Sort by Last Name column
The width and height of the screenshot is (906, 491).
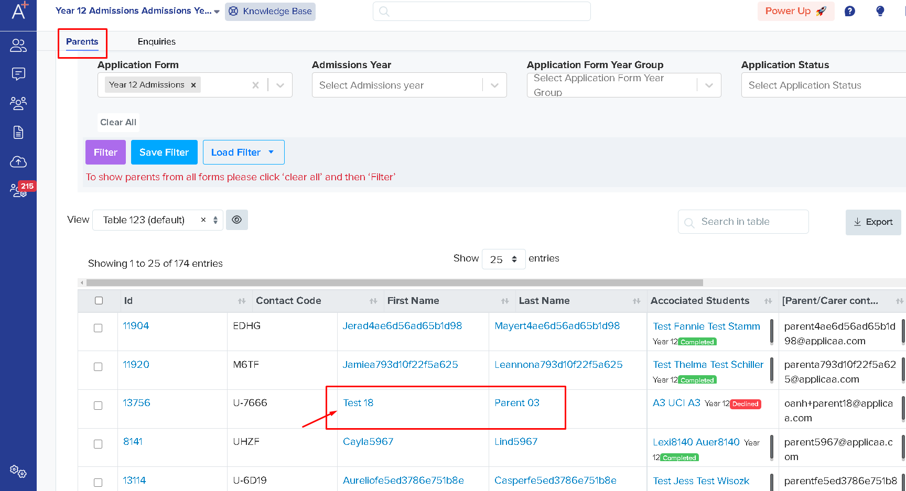637,301
